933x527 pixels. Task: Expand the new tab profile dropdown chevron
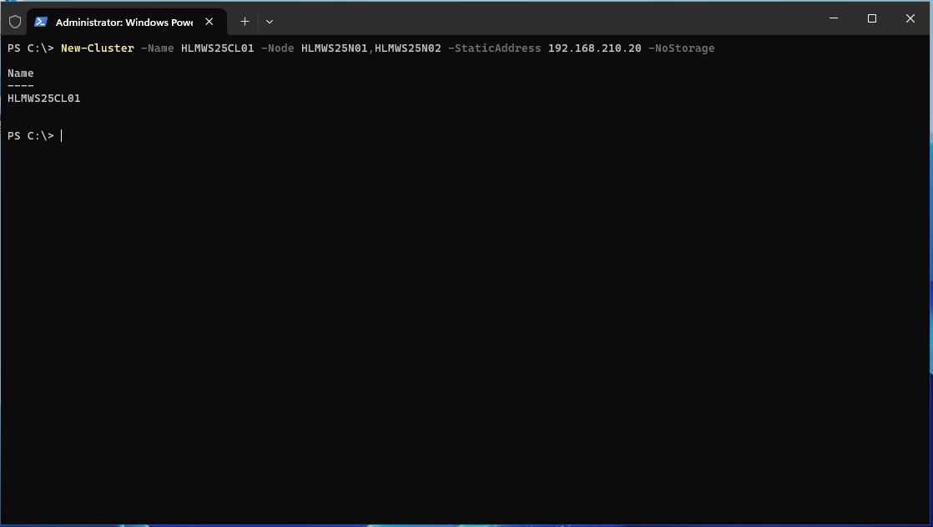click(269, 22)
